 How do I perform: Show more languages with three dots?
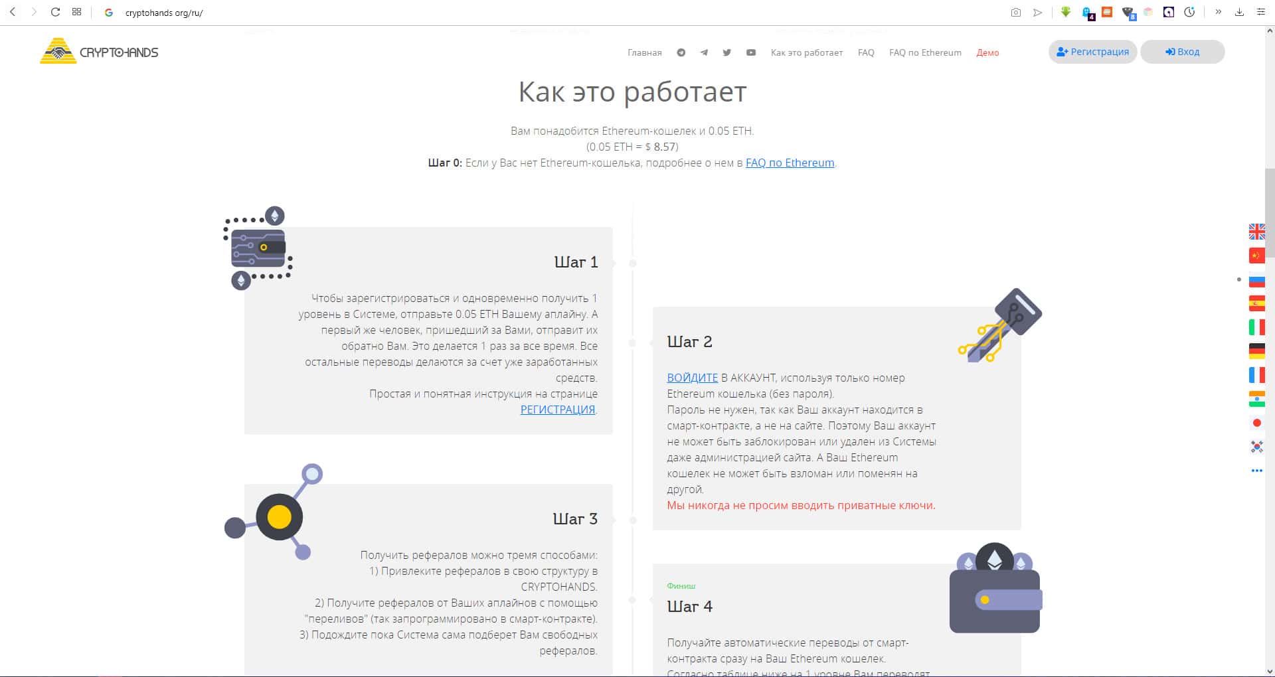pyautogui.click(x=1257, y=471)
